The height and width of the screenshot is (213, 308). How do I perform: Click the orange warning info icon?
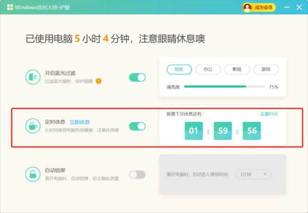point(99,81)
